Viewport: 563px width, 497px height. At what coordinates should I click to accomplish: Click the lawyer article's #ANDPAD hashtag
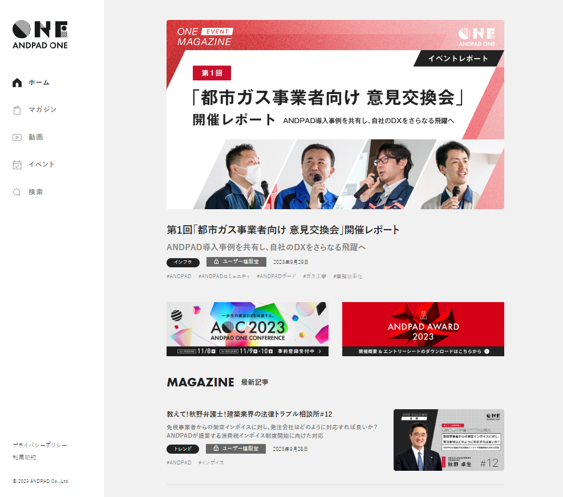pyautogui.click(x=179, y=463)
